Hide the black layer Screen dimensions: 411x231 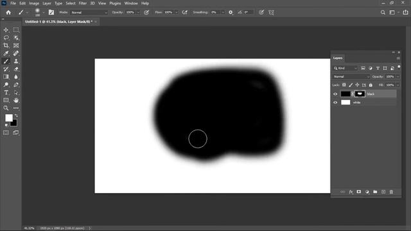335,94
